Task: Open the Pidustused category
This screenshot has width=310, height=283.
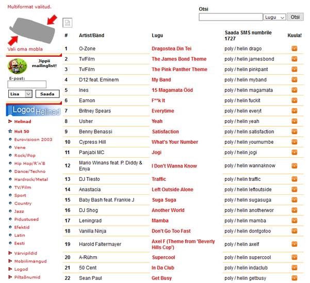Action: (x=26, y=219)
